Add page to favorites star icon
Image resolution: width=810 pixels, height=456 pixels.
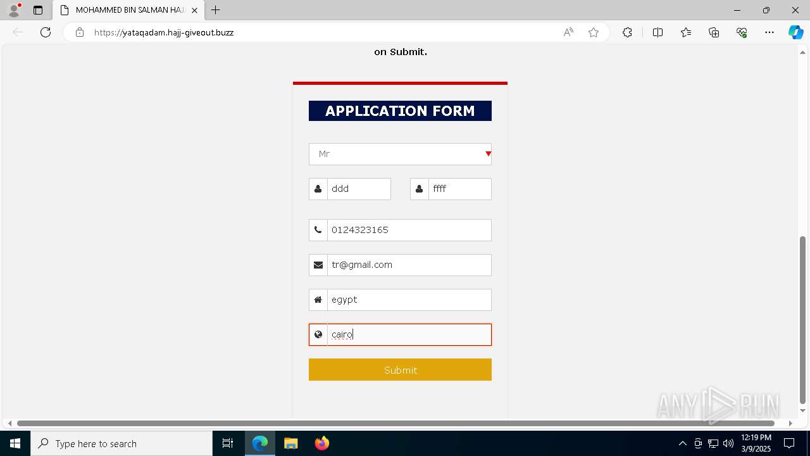tap(594, 32)
